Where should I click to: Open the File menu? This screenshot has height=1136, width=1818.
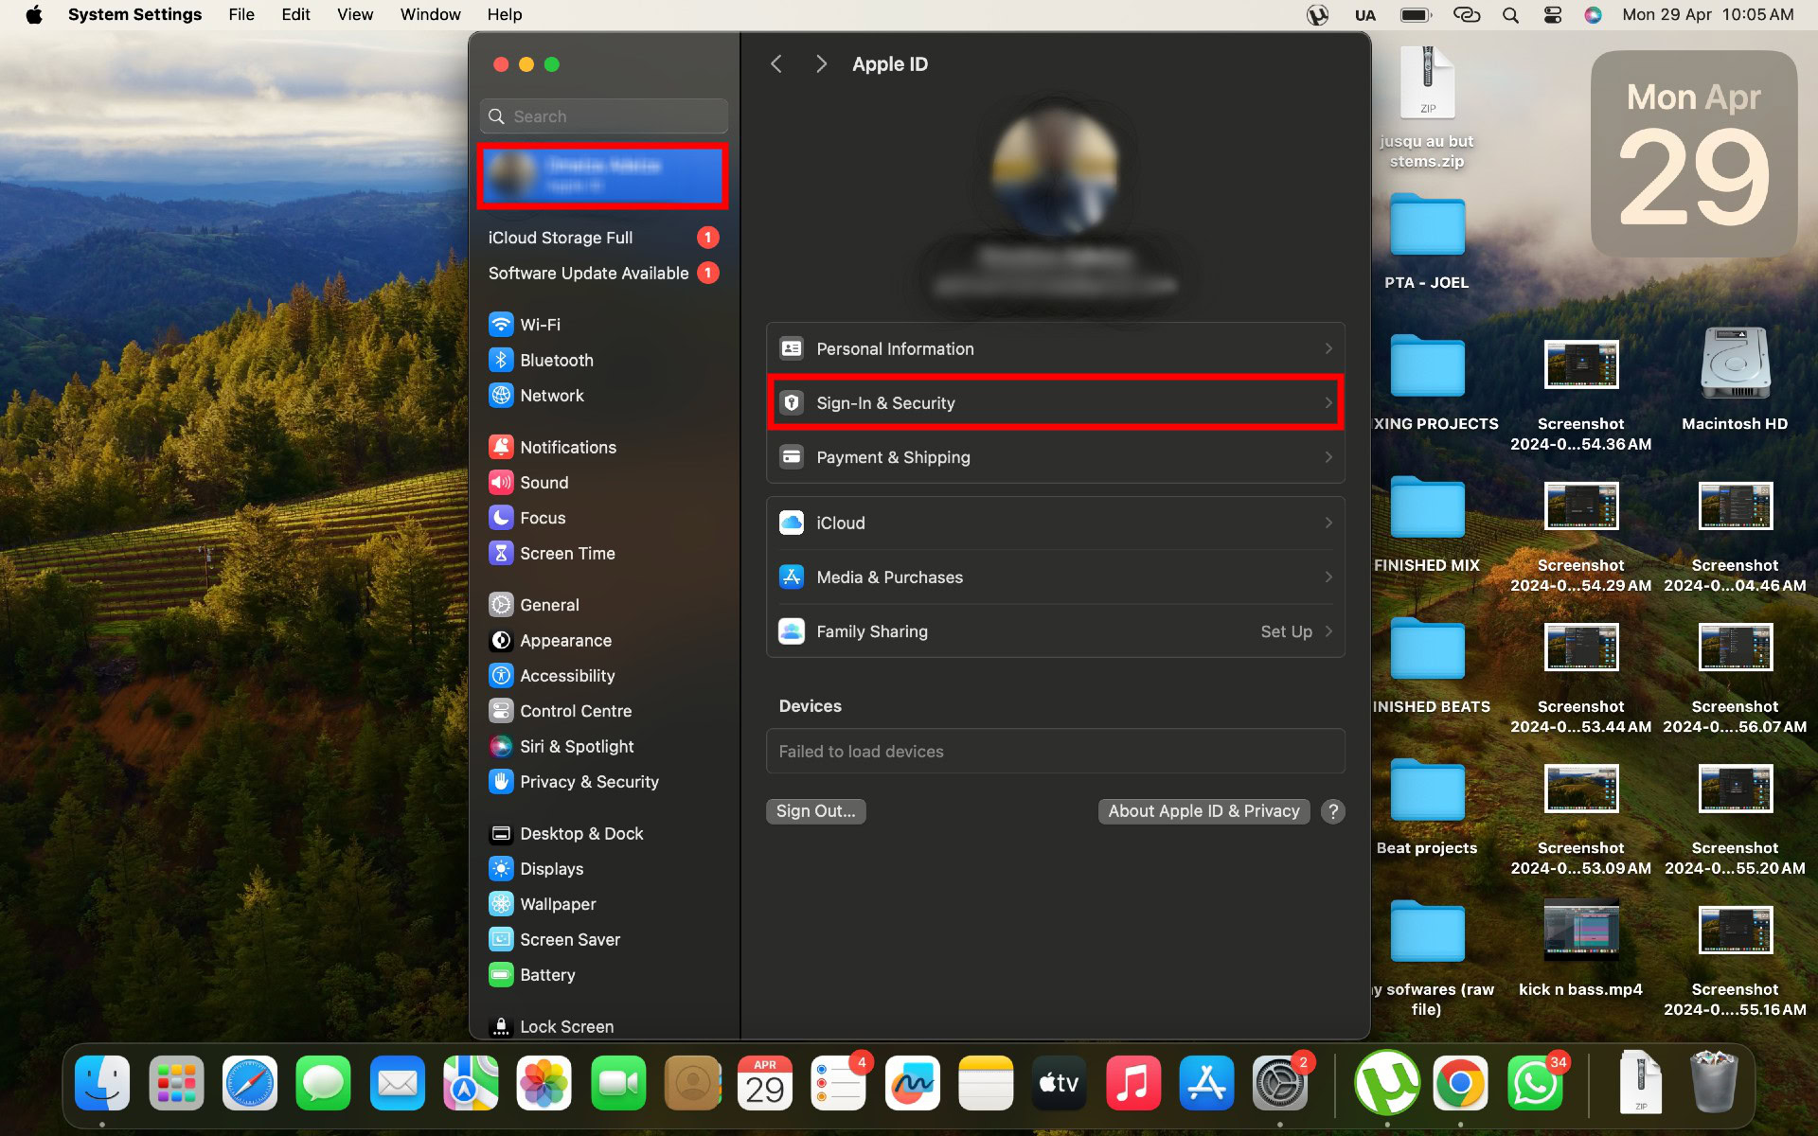coord(241,14)
